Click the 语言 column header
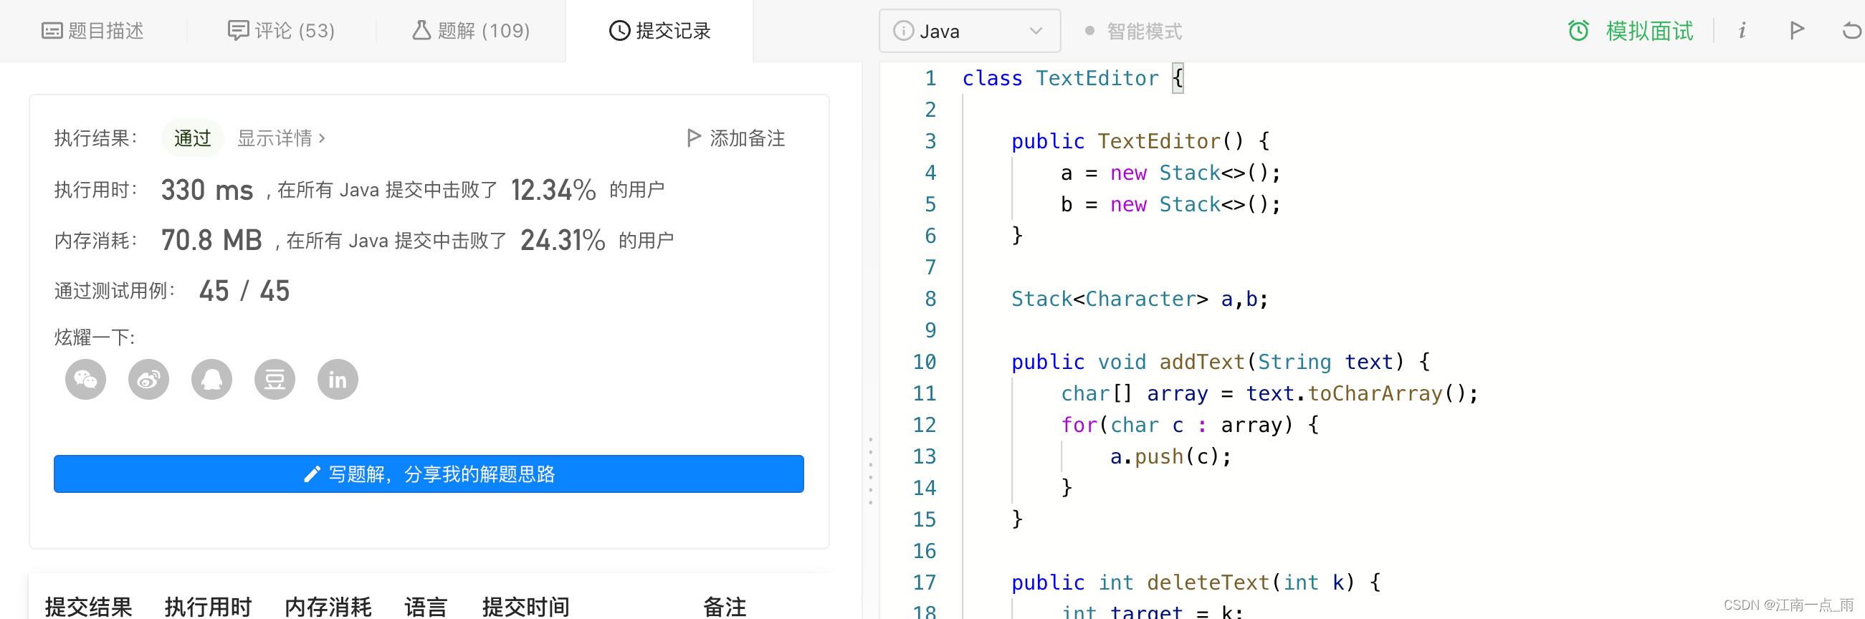This screenshot has width=1865, height=619. (x=426, y=607)
